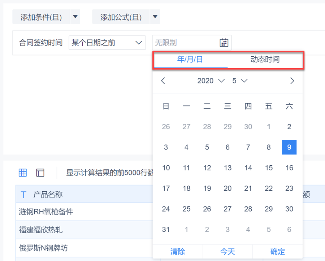The height and width of the screenshot is (261, 325).
Task: Click the 今天 button
Action: coord(227,252)
